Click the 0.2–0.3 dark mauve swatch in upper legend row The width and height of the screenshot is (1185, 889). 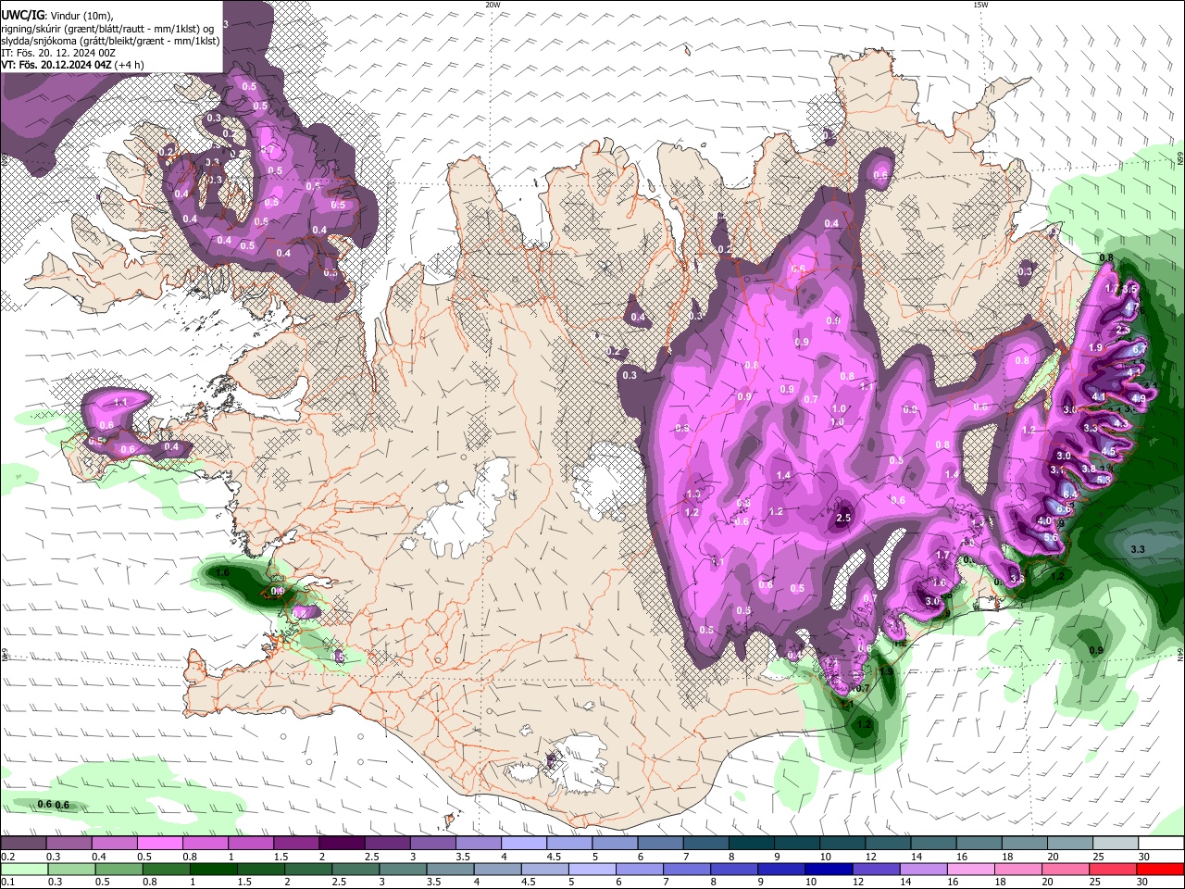[23, 844]
